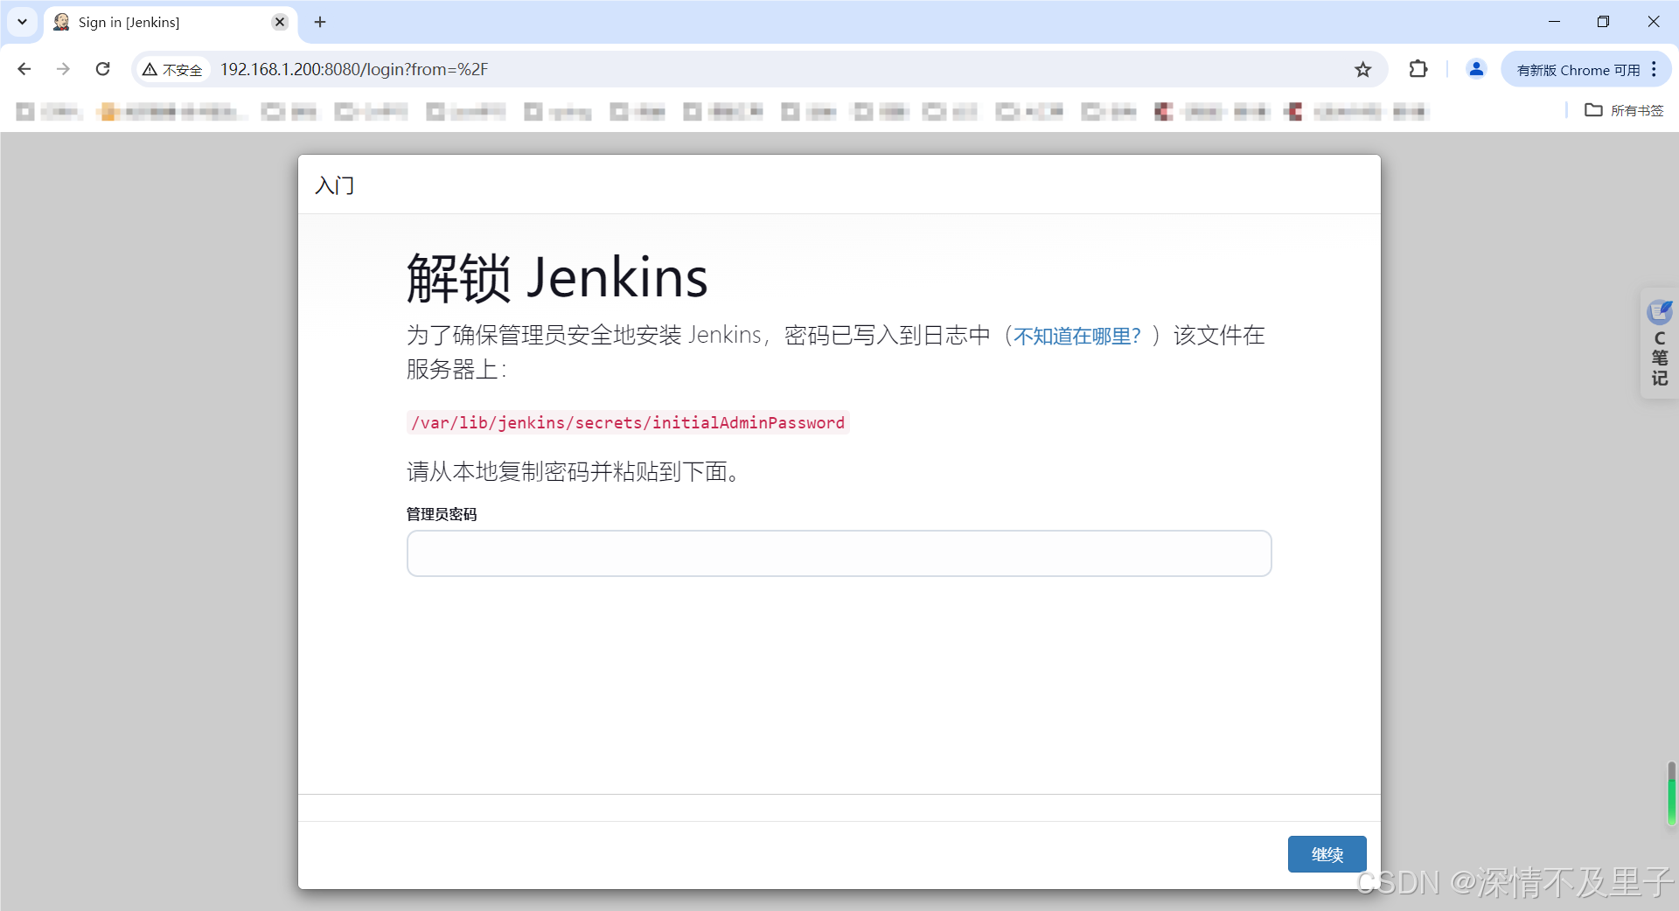The image size is (1679, 911).
Task: Click the browser forward arrow
Action: click(63, 69)
